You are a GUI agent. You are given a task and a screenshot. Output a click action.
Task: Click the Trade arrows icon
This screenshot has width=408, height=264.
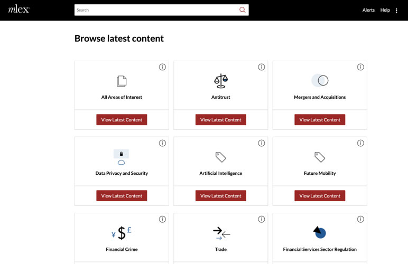[x=221, y=233]
